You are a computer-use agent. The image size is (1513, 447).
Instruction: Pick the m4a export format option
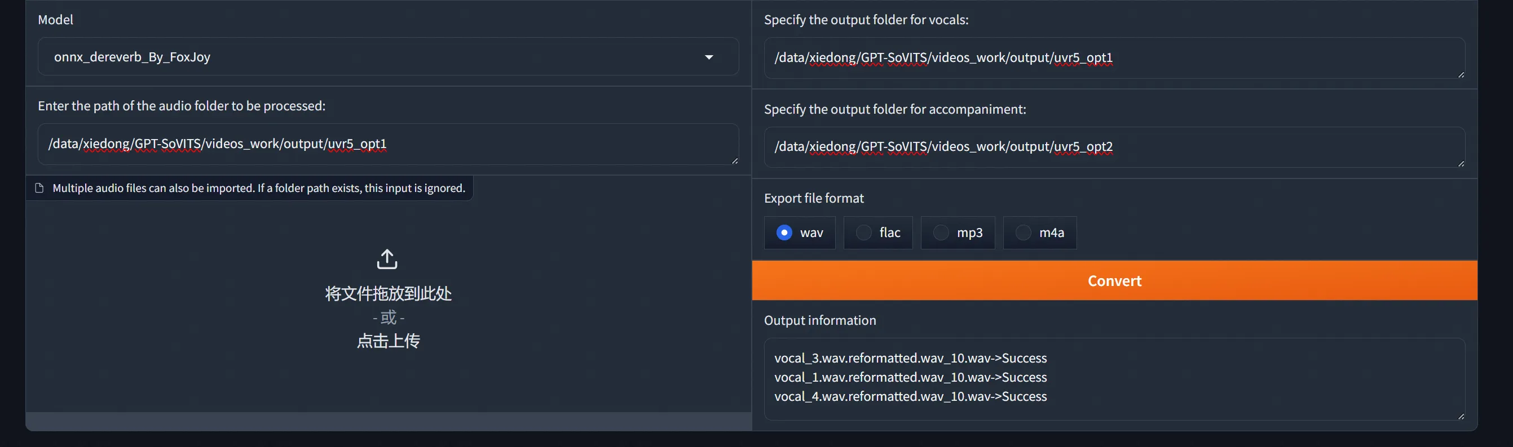(1023, 233)
